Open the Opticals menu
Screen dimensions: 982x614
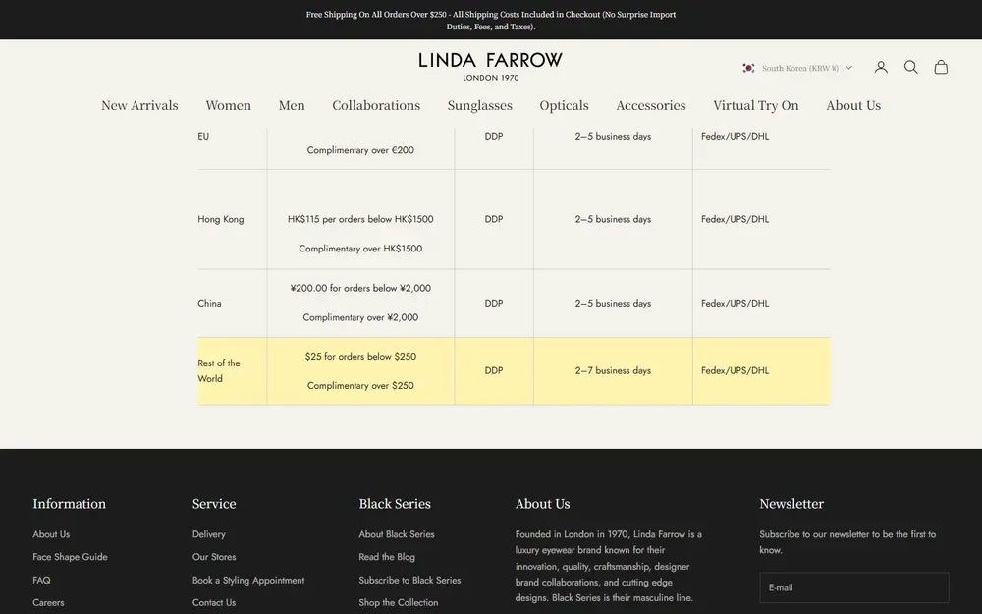coord(565,105)
